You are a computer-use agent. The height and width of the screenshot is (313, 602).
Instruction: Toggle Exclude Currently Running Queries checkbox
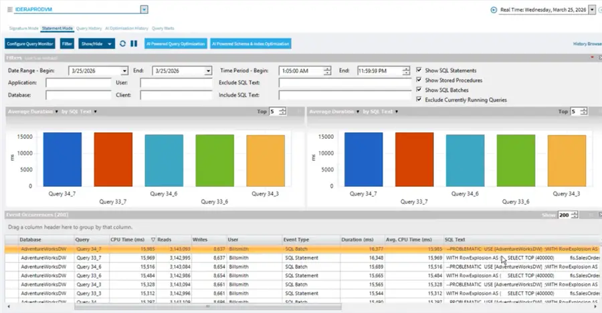[419, 99]
